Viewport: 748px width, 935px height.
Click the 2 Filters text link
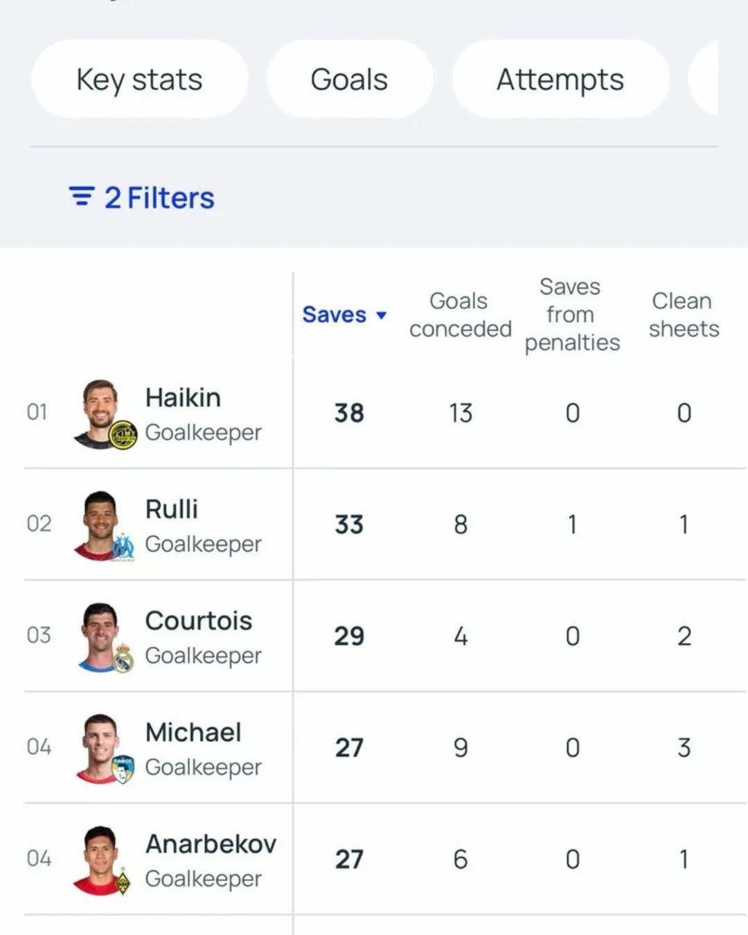(159, 198)
